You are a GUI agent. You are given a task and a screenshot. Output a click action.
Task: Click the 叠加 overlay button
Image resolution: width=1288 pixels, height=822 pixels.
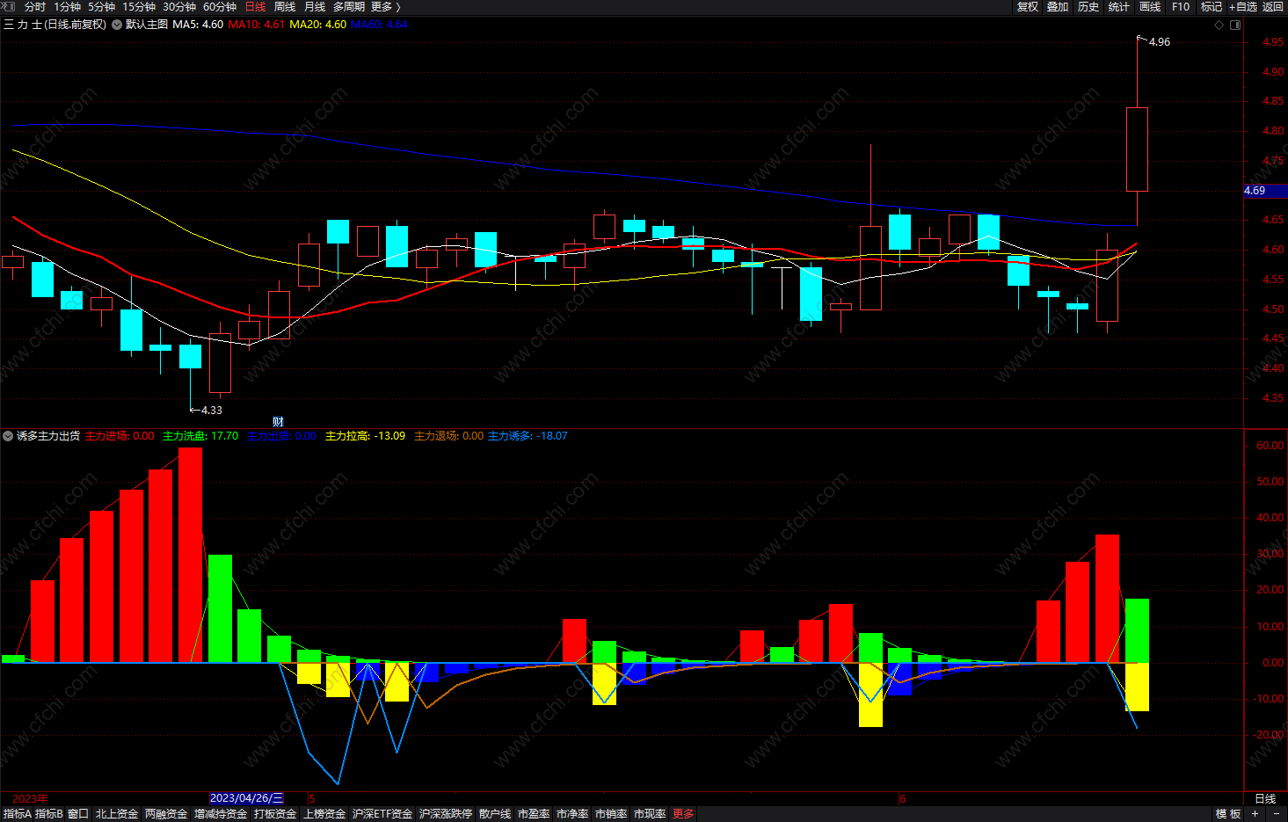pyautogui.click(x=1058, y=6)
